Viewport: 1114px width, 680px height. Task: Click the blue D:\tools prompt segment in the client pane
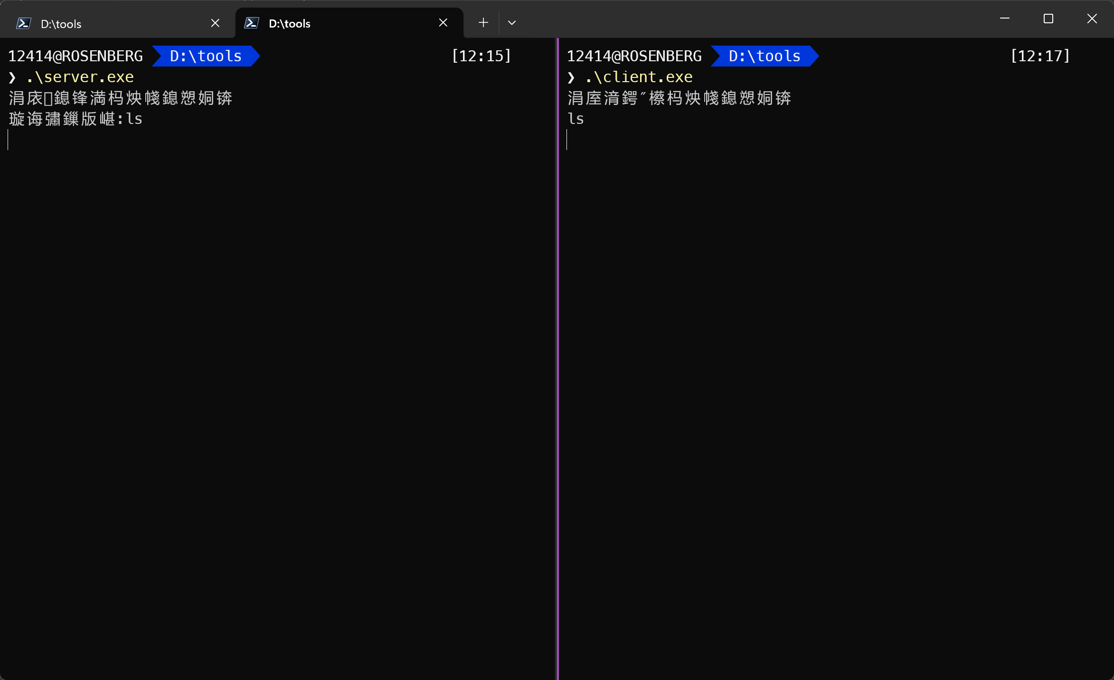pos(765,56)
